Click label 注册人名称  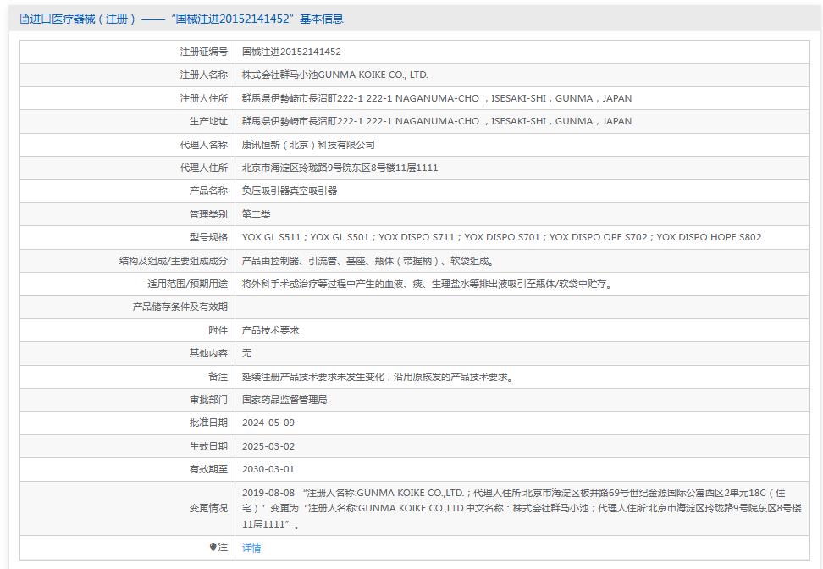coord(204,75)
